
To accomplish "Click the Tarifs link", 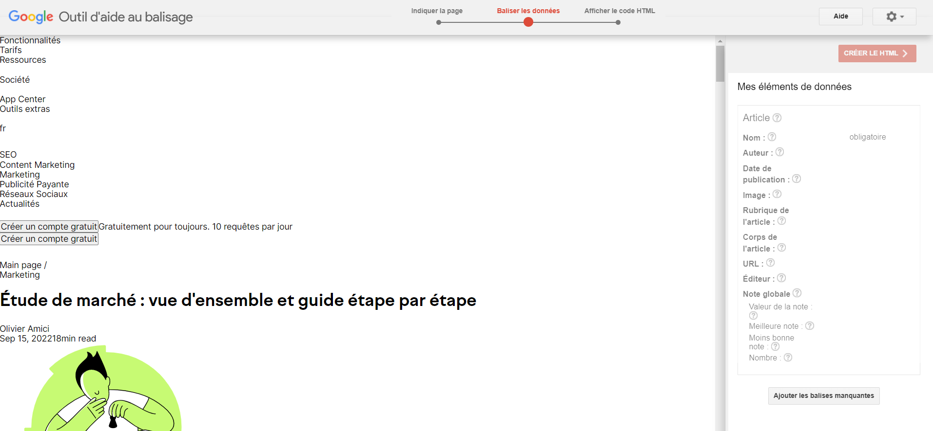I will coord(11,50).
